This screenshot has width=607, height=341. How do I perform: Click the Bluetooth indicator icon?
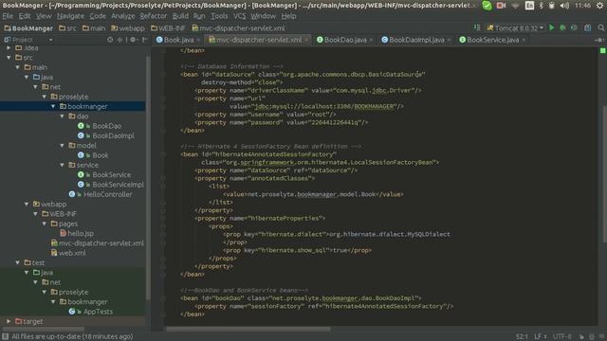(542, 6)
